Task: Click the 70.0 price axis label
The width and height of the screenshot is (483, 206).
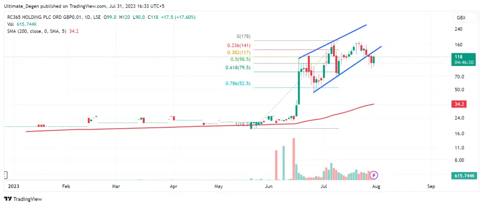Action: point(459,76)
